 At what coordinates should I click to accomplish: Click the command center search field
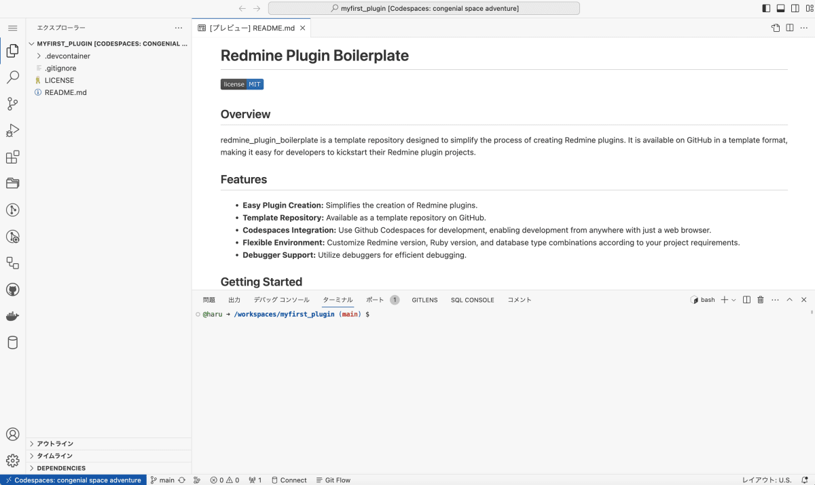(x=424, y=8)
